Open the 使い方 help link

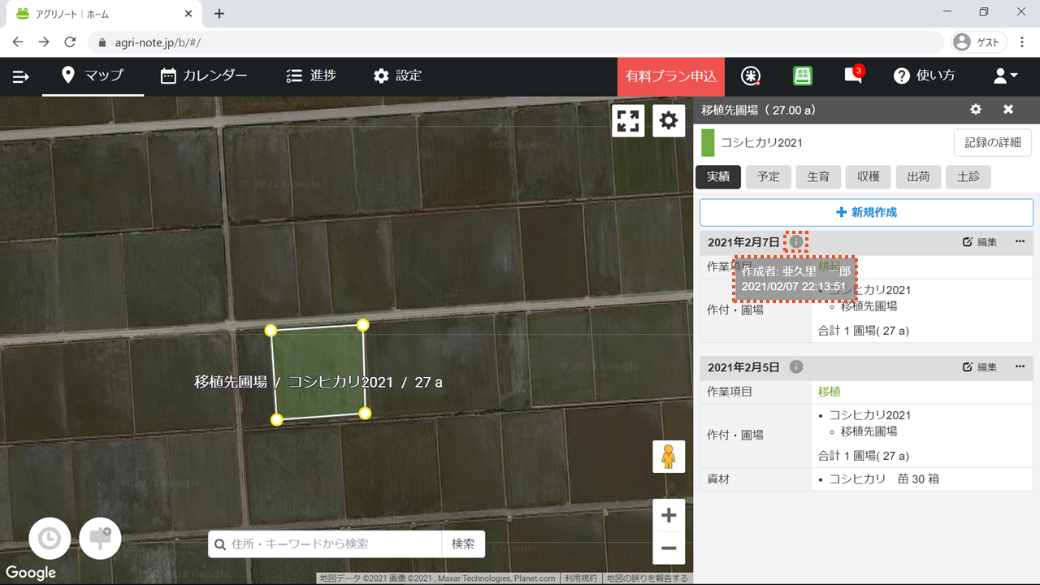click(x=925, y=76)
